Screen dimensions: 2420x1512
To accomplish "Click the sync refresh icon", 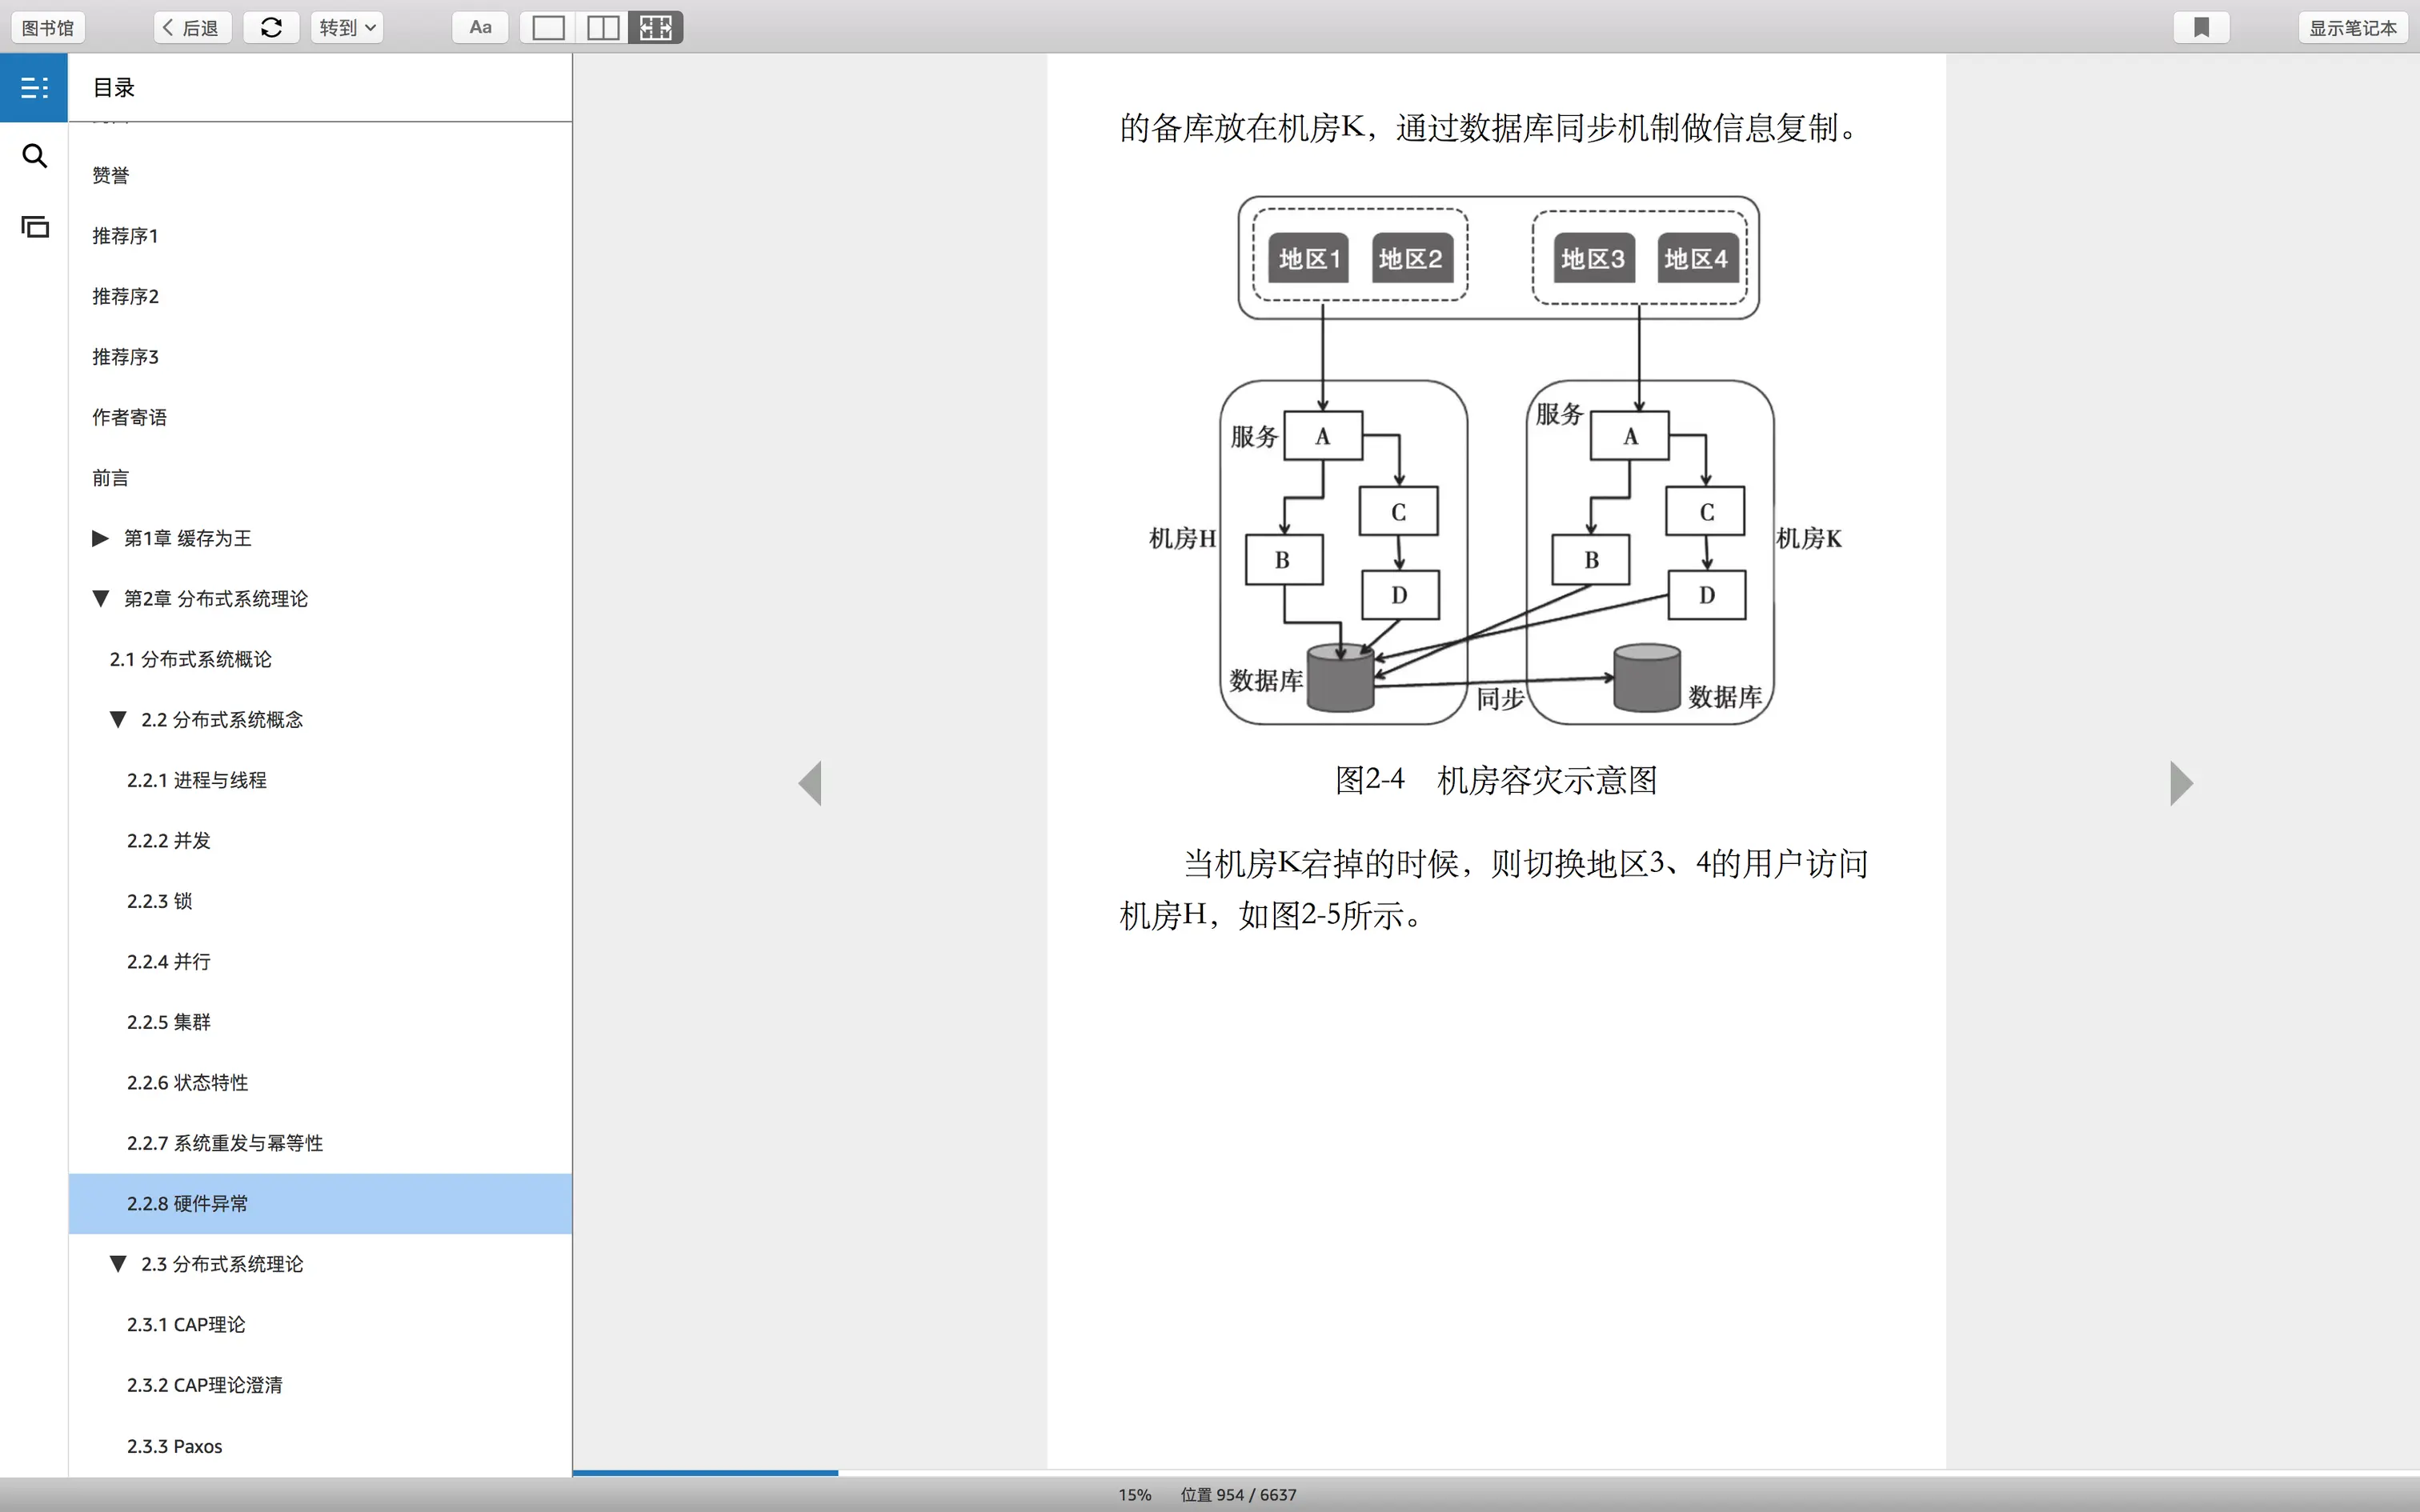I will [x=271, y=28].
